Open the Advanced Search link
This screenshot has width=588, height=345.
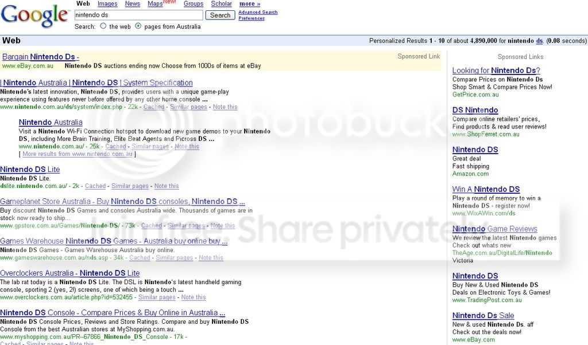[x=258, y=13]
